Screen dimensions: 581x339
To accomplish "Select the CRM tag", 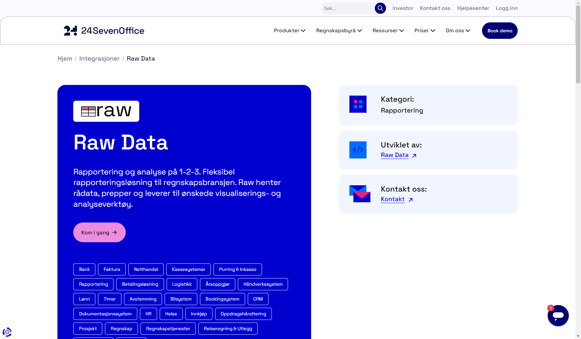I will click(x=258, y=299).
